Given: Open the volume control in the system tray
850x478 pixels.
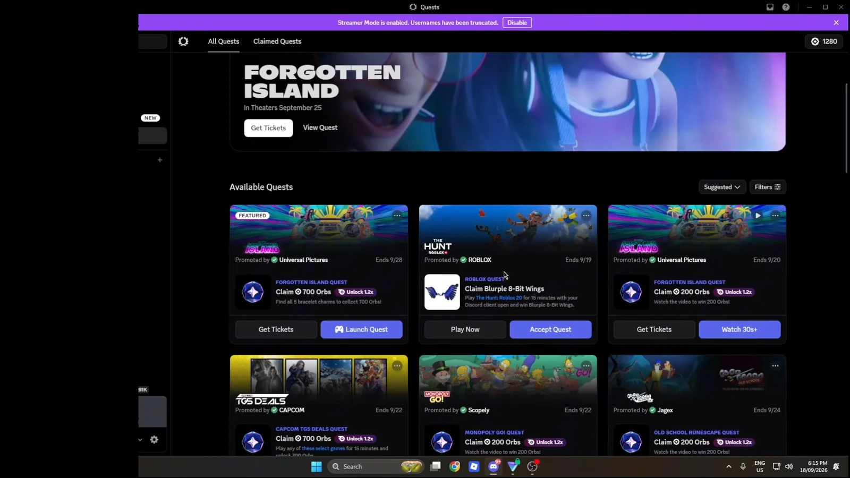Looking at the screenshot, I should [789, 466].
